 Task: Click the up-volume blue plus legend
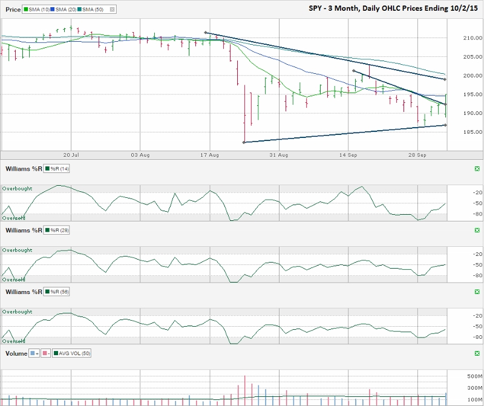[34, 353]
